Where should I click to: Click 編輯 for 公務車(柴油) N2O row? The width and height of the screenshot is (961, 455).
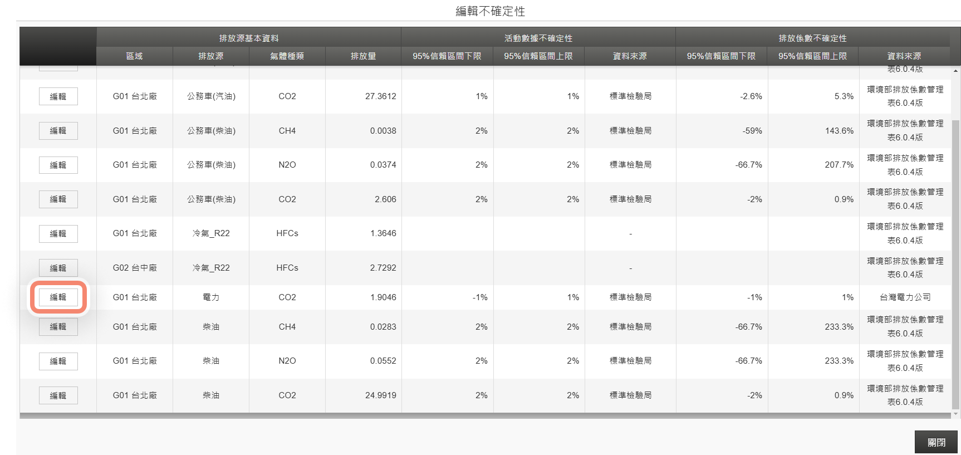pyautogui.click(x=58, y=165)
